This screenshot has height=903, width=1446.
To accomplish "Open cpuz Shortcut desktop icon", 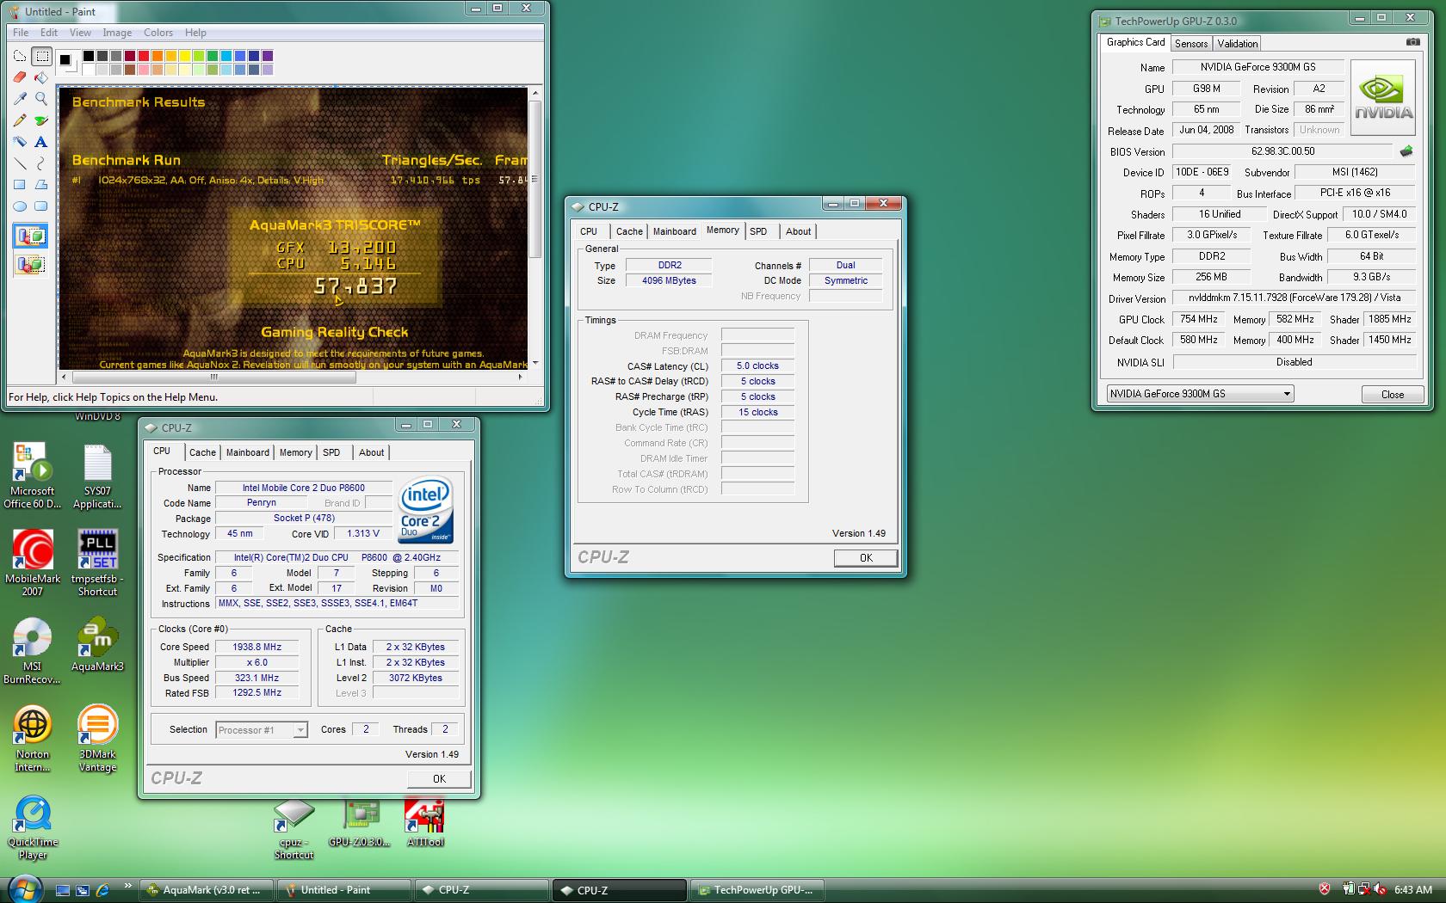I will click(294, 830).
